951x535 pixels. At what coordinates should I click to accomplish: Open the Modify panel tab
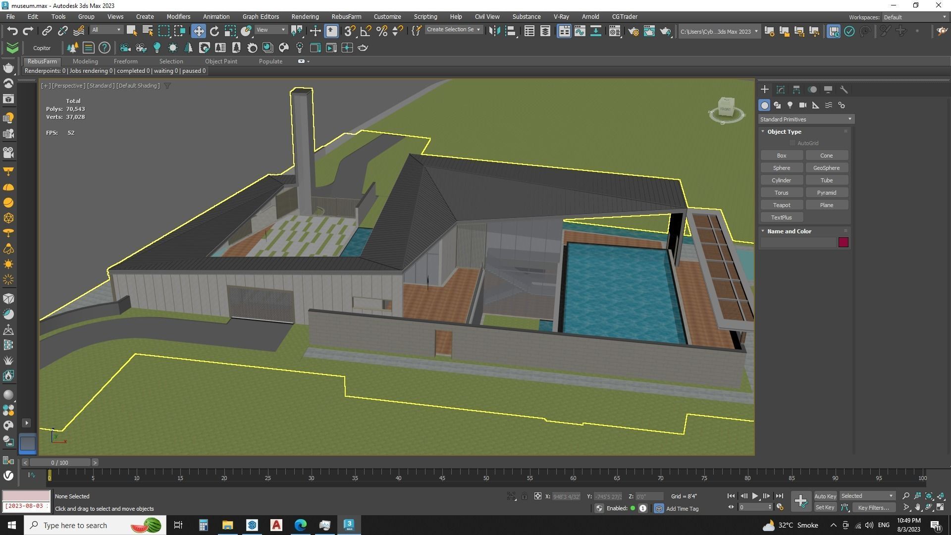pyautogui.click(x=781, y=90)
